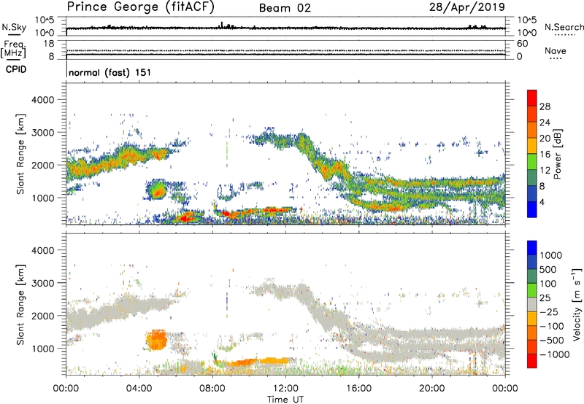Click '3000' tick on velocity panel
Image resolution: width=584 pixels, height=404 pixels.
pyautogui.click(x=42, y=283)
